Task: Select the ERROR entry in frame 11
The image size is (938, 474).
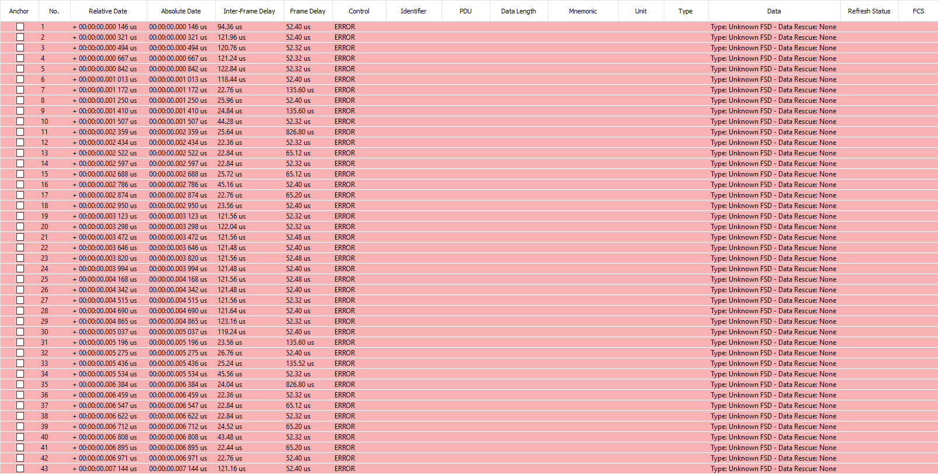Action: 345,132
